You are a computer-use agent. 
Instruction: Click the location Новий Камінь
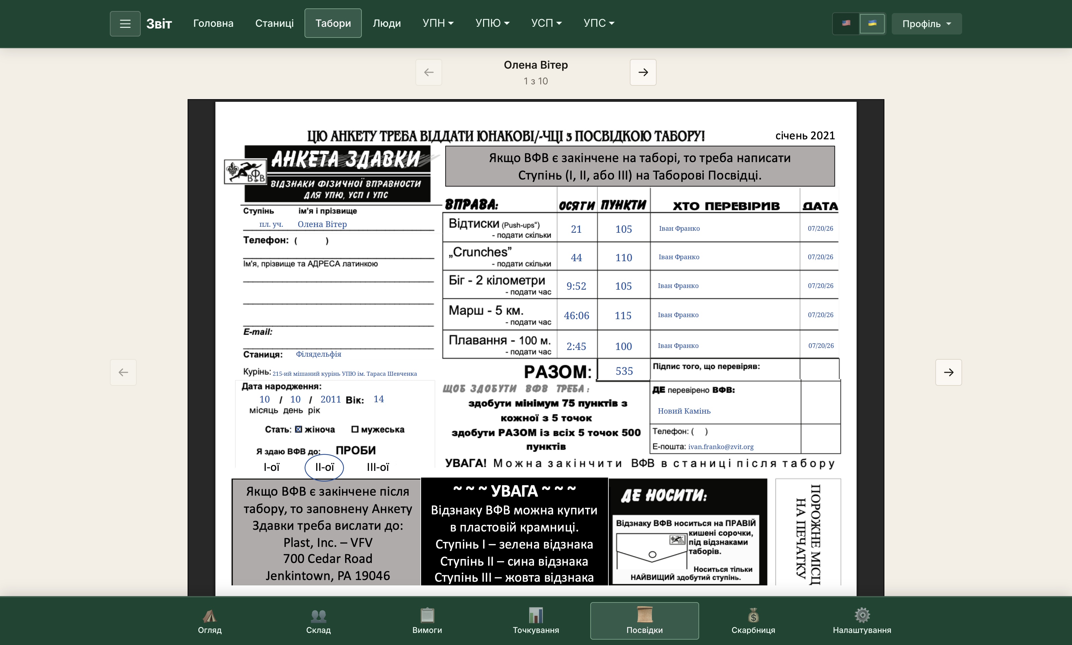[x=684, y=411]
